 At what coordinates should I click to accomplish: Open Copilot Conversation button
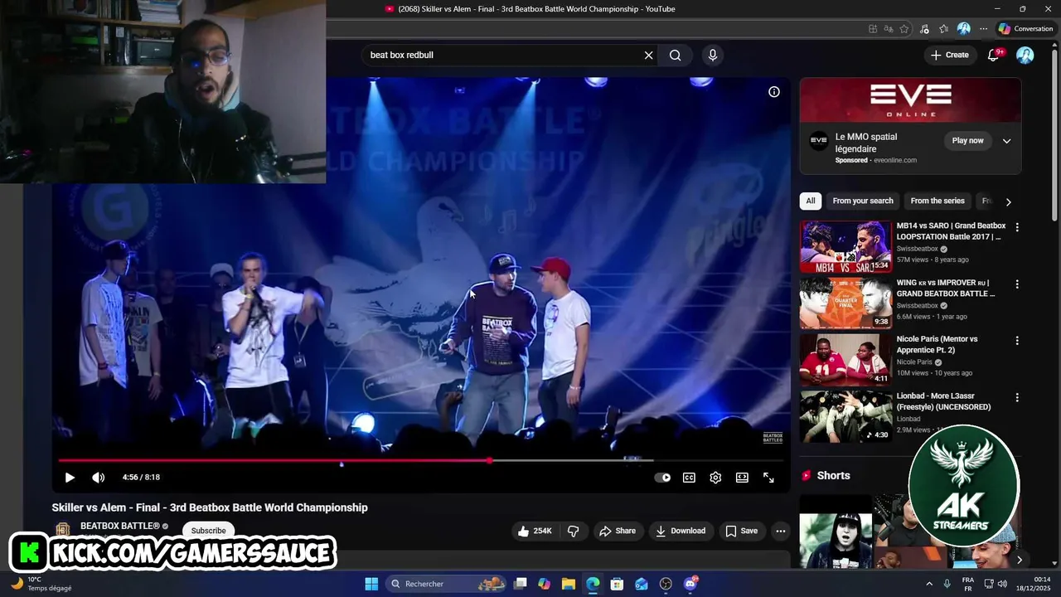(1025, 28)
